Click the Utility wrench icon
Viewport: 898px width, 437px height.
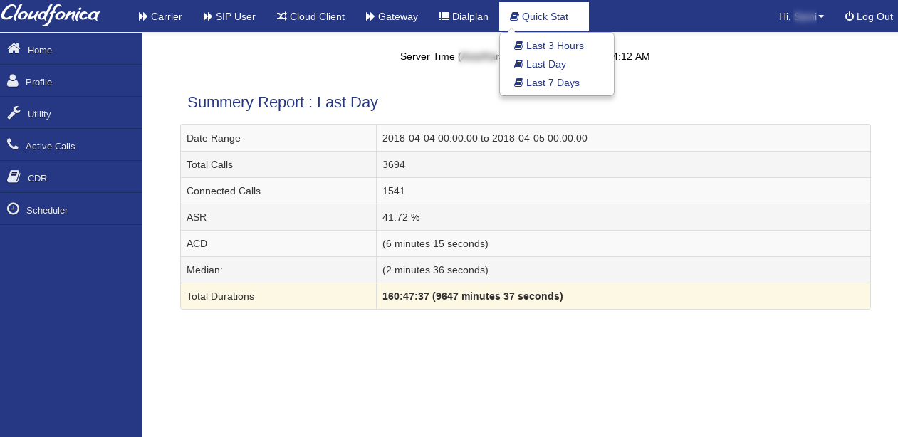(x=14, y=112)
